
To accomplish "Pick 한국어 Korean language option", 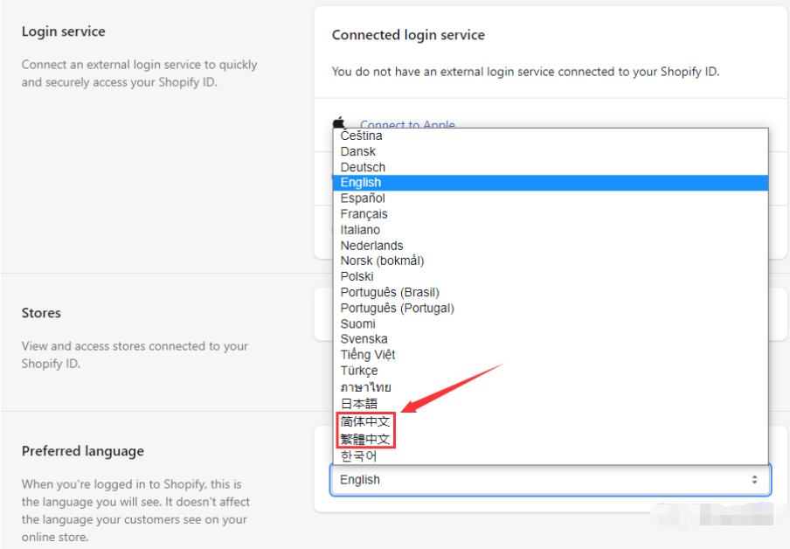I will tap(359, 456).
